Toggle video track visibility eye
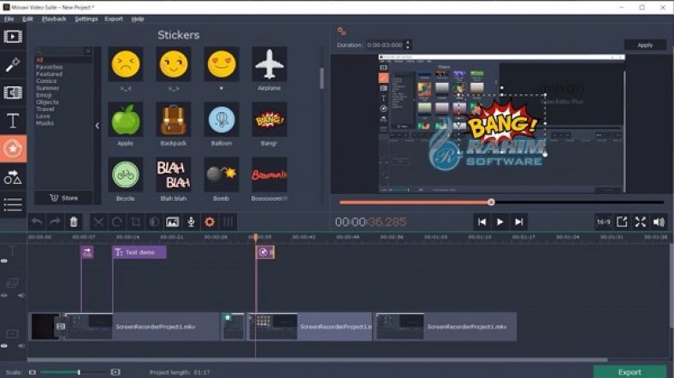This screenshot has width=674, height=378. click(4, 346)
